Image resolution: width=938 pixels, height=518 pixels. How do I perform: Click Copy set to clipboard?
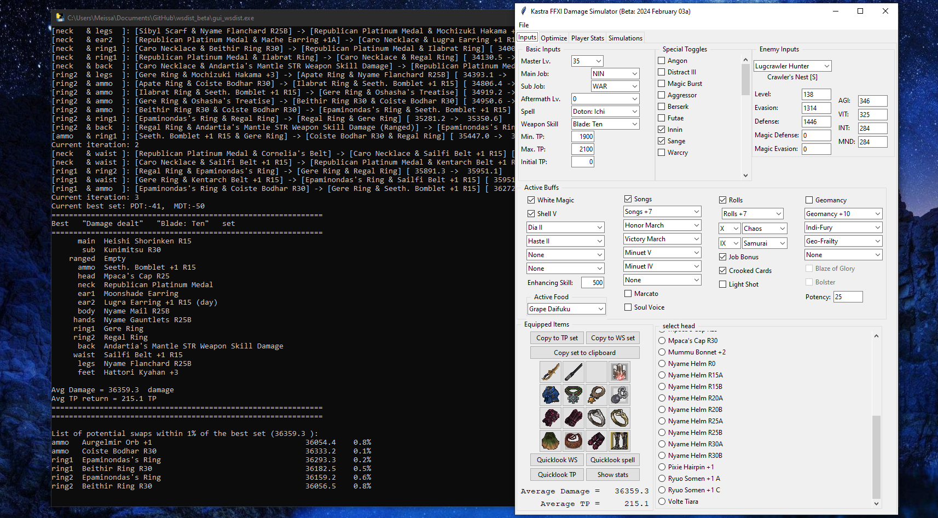(584, 353)
